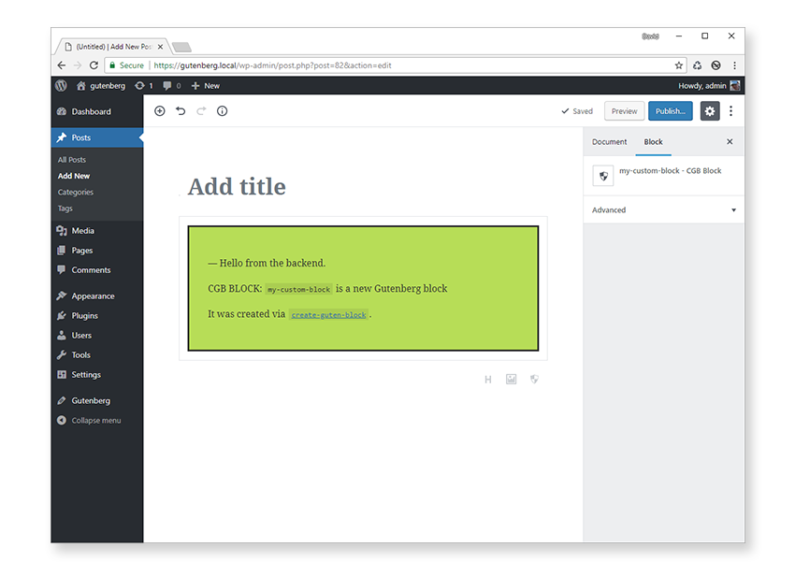Insert an Image block shortcut icon

(x=511, y=380)
